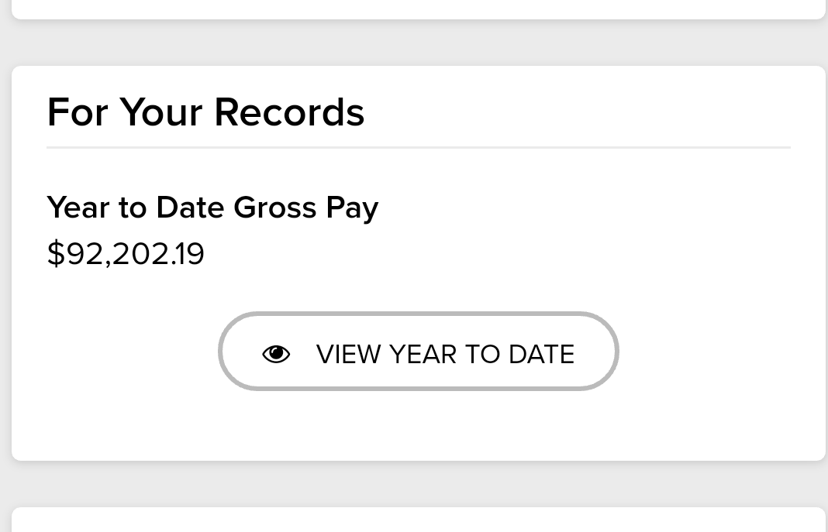The height and width of the screenshot is (532, 828).
Task: Select the Year to Date Gross Pay label
Action: (212, 208)
